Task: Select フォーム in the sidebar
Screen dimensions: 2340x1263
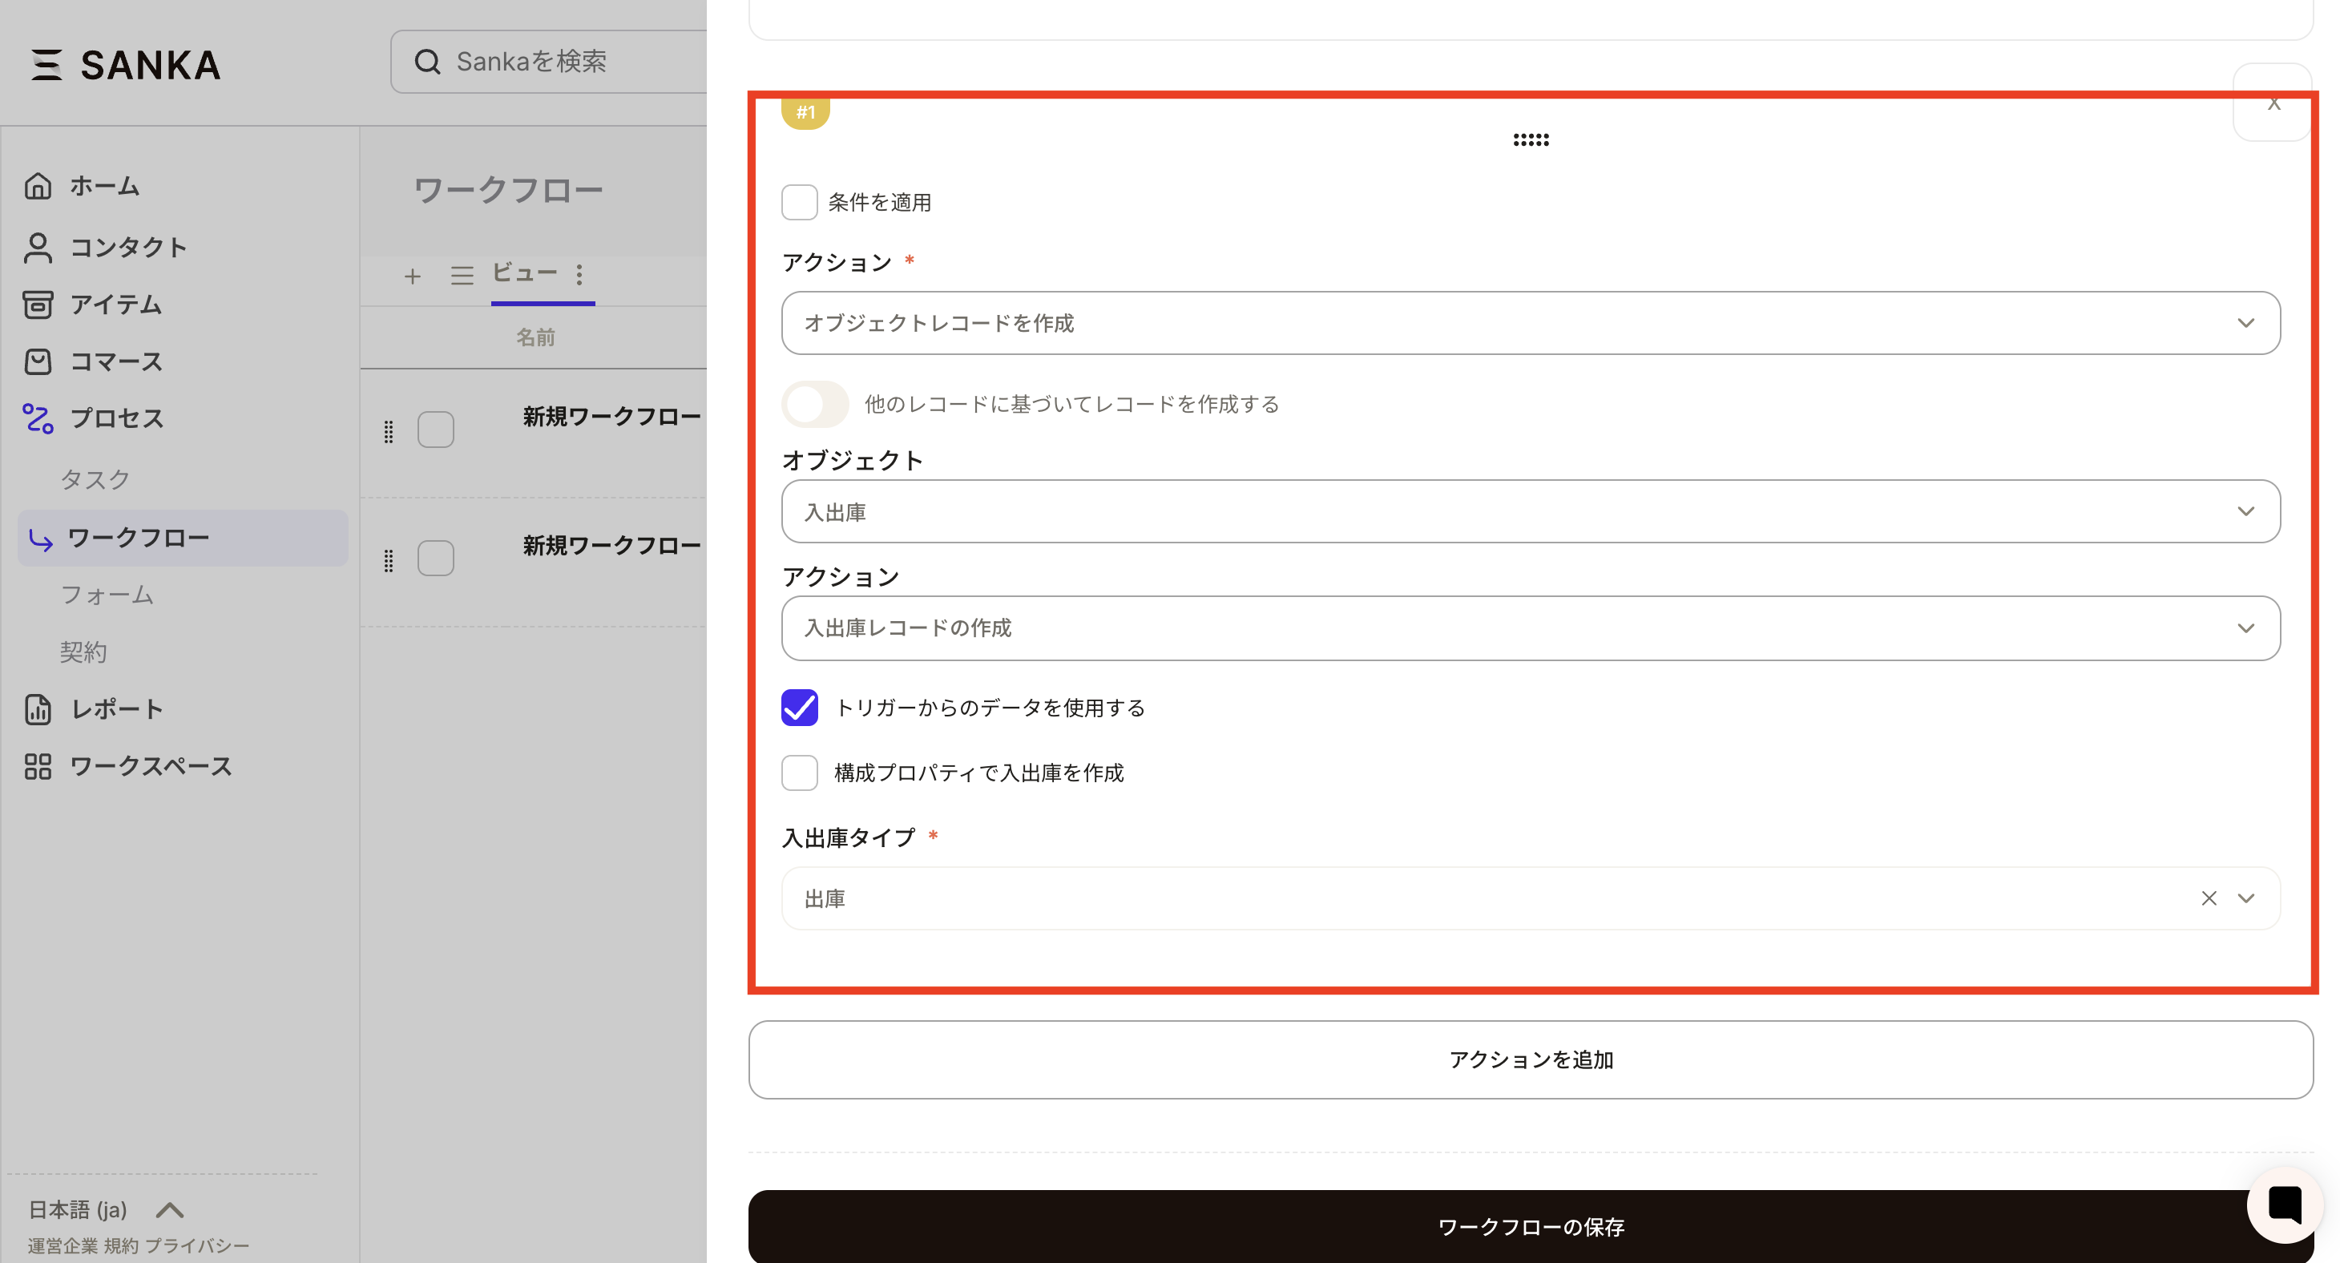Action: [107, 595]
